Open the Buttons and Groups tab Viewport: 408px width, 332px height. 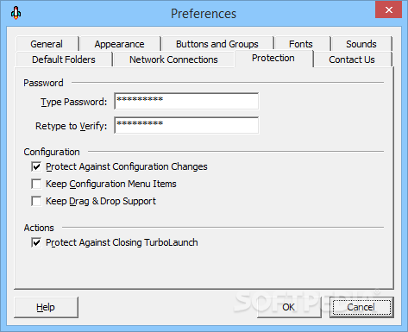[x=217, y=44]
